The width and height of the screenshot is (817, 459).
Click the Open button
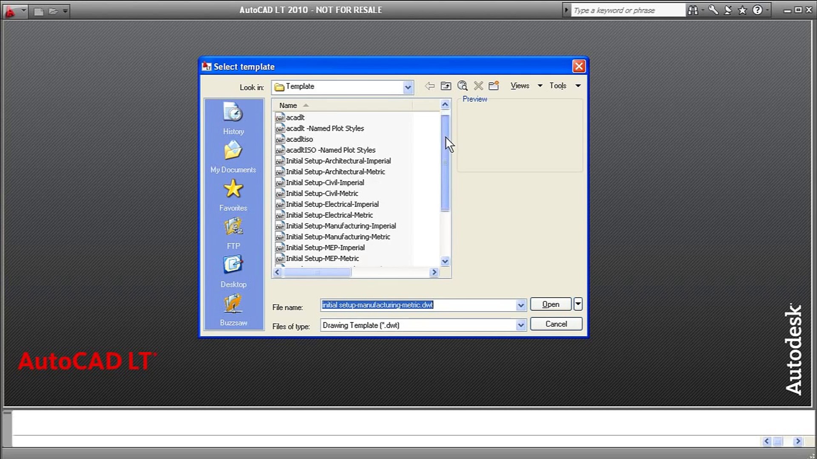point(551,304)
